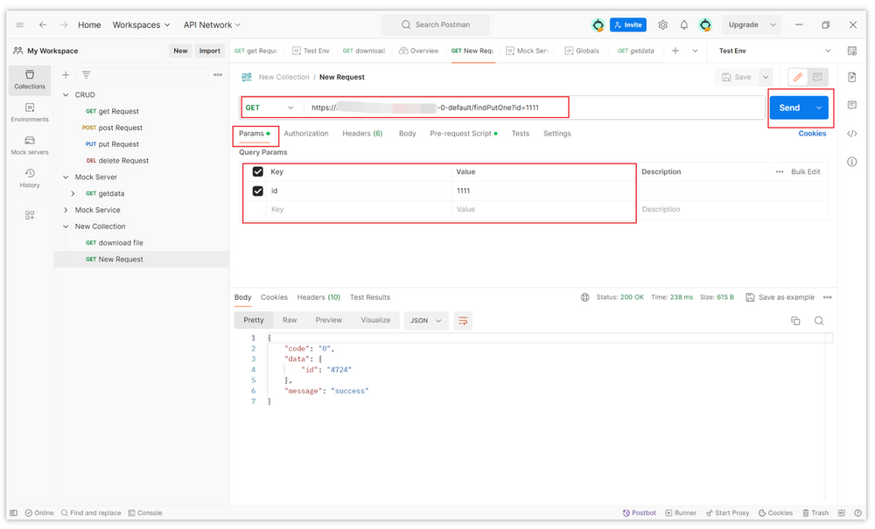
Task: Open the Test Results response tab
Action: tap(369, 297)
